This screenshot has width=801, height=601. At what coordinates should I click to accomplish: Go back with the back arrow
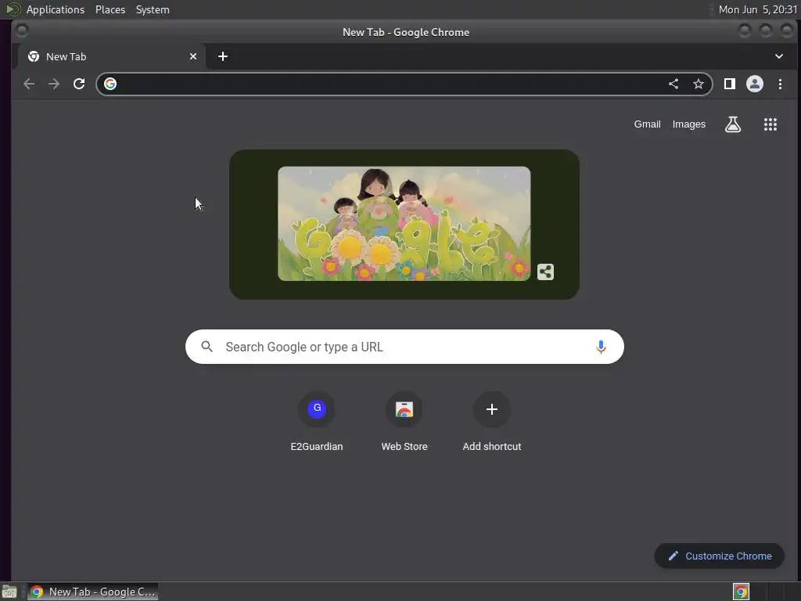pyautogui.click(x=29, y=84)
